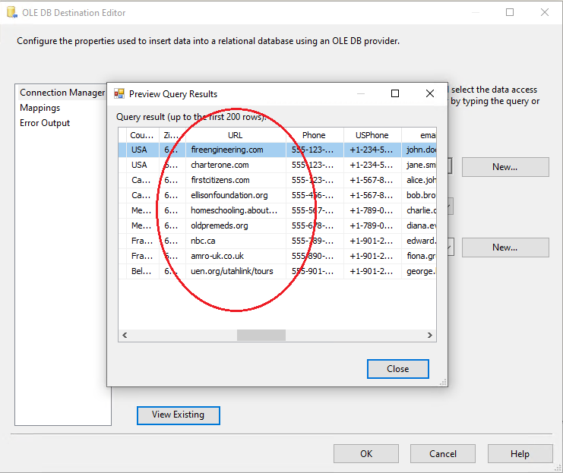
Task: Click the View Existing button
Action: (178, 415)
